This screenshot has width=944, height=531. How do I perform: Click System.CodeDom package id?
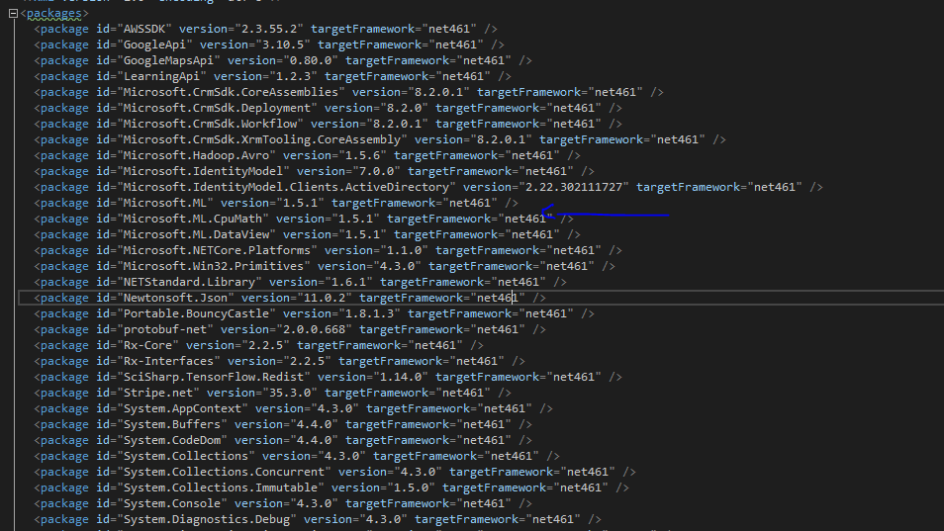point(171,441)
